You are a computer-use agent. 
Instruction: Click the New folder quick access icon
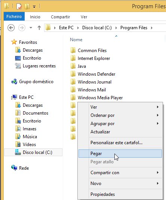(x=27, y=6)
